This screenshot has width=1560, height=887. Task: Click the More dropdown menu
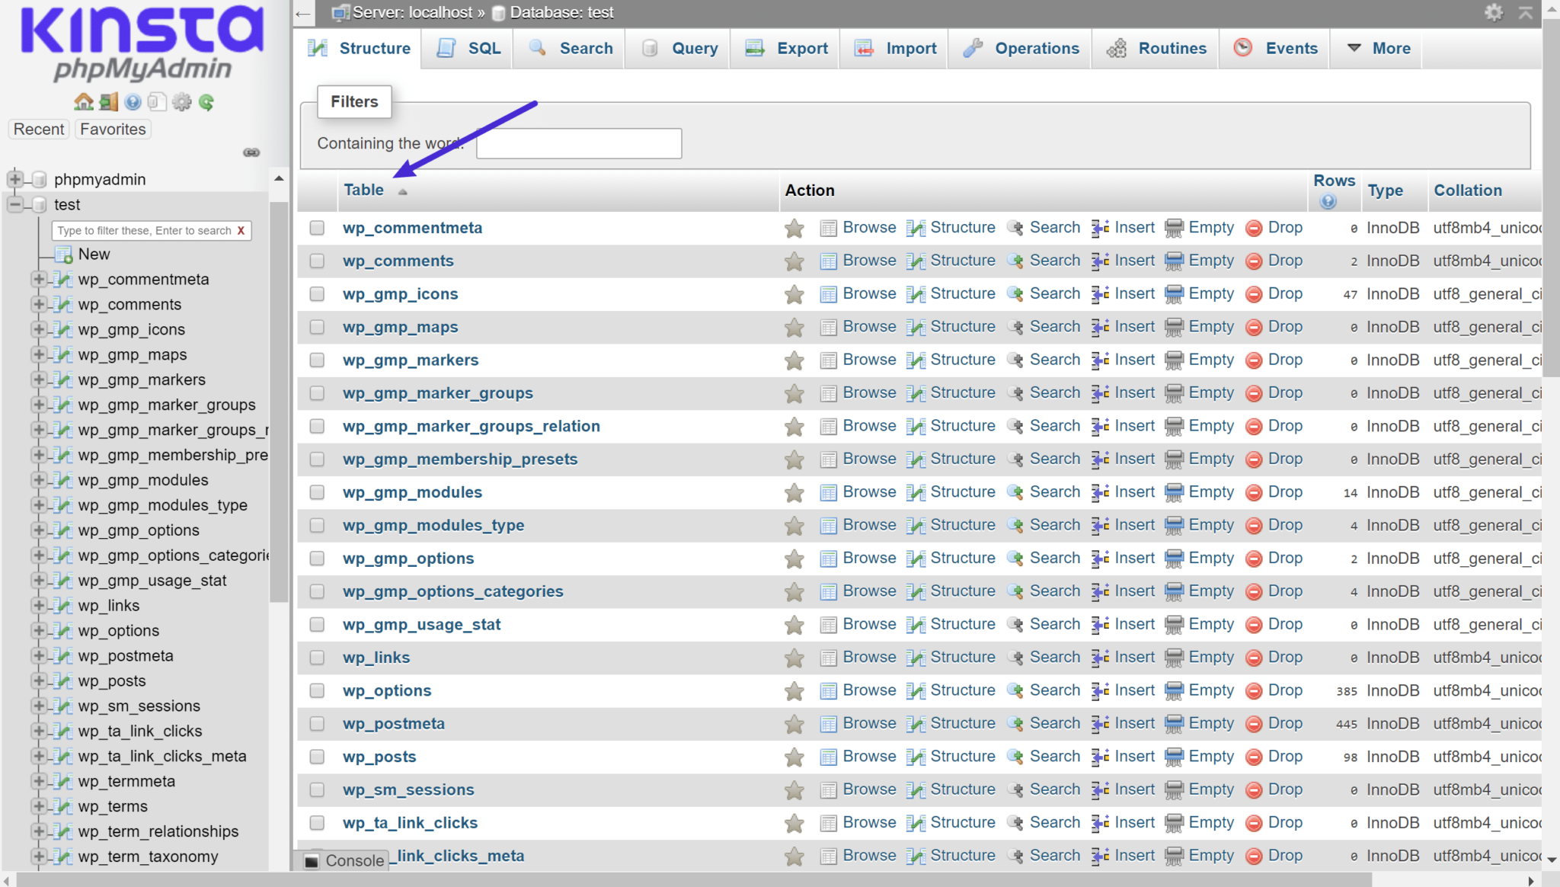click(x=1386, y=48)
